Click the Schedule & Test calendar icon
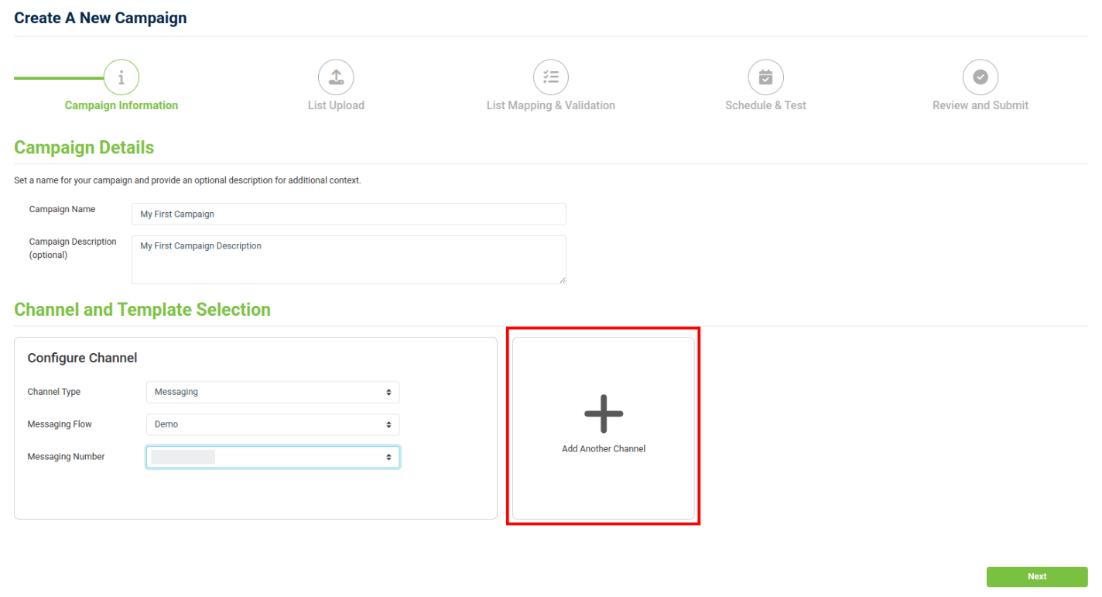1102x597 pixels. coord(765,77)
